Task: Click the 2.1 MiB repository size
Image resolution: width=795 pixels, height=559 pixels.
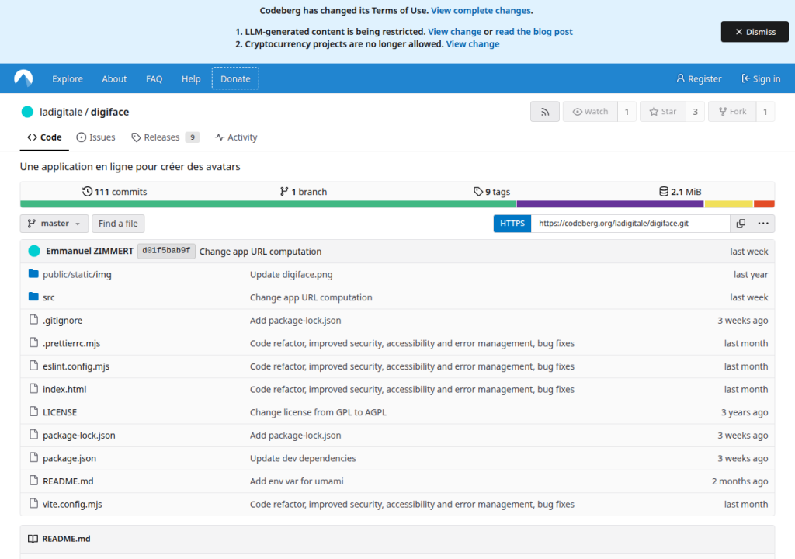Action: [680, 192]
